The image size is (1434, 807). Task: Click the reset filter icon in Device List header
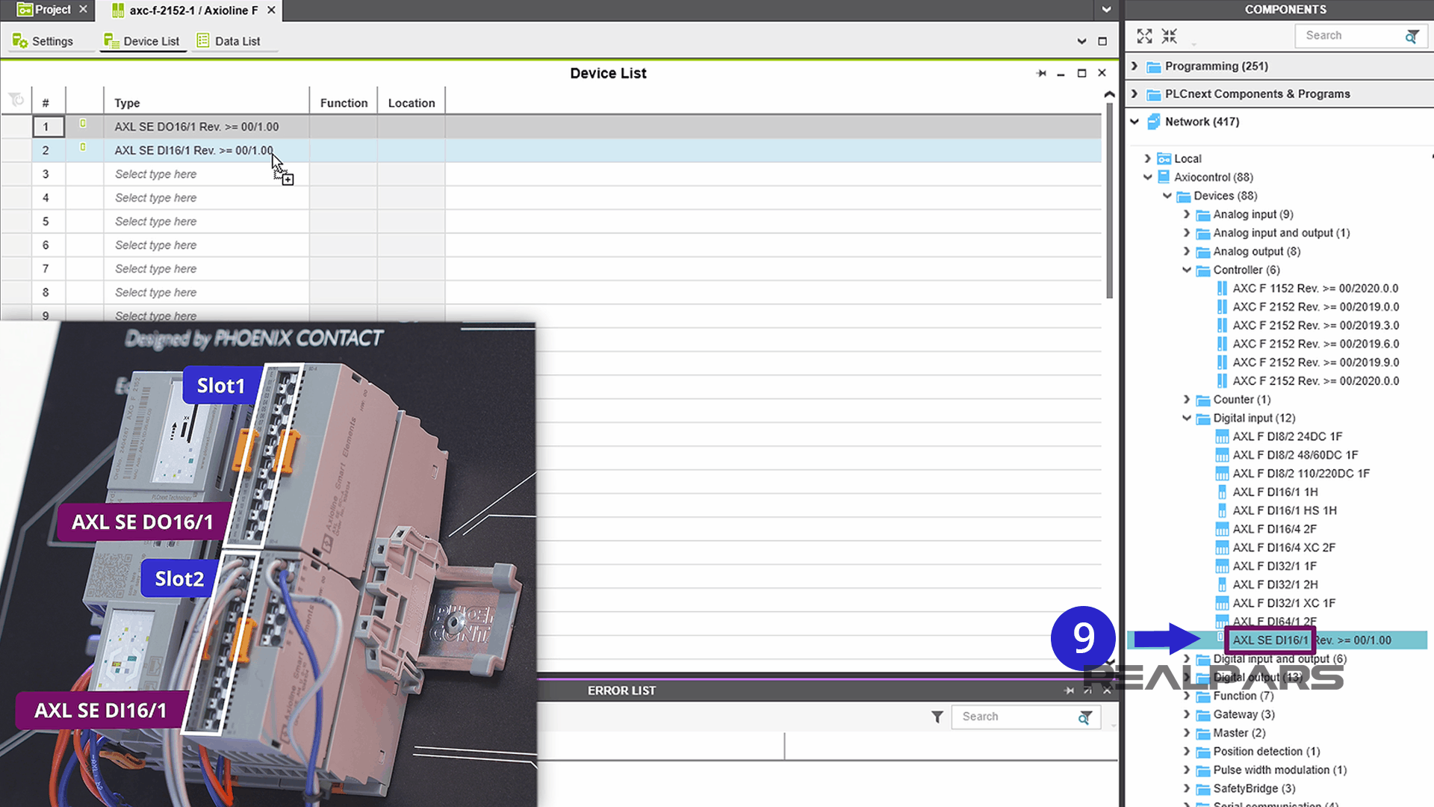point(16,100)
